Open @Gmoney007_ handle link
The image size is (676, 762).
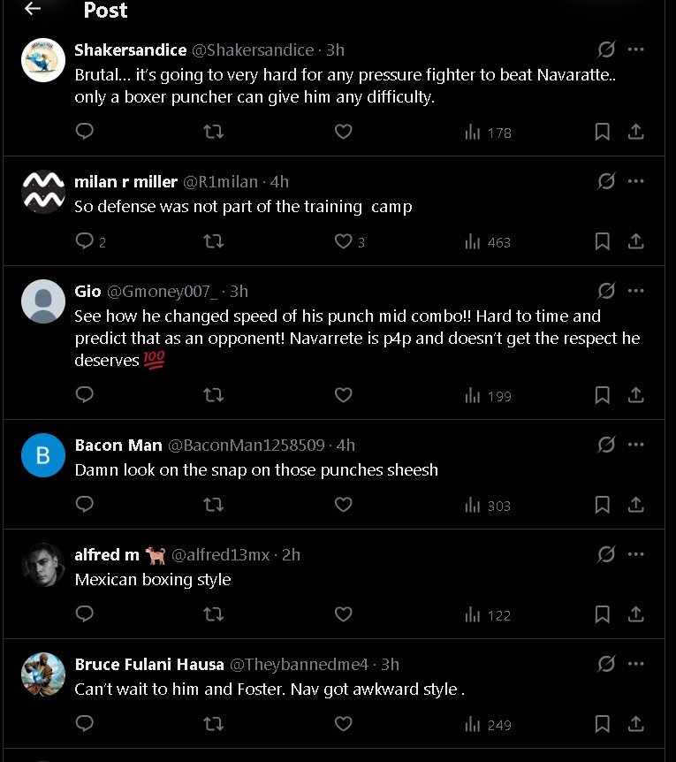pos(163,292)
